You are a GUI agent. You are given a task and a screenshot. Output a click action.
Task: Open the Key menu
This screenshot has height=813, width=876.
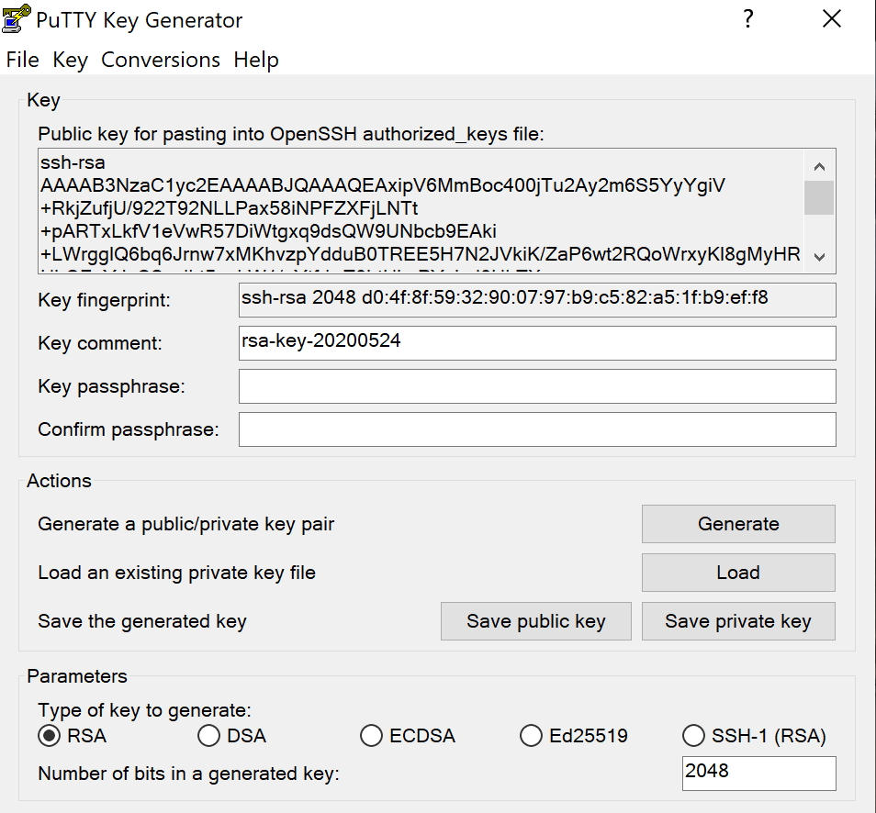(x=69, y=60)
